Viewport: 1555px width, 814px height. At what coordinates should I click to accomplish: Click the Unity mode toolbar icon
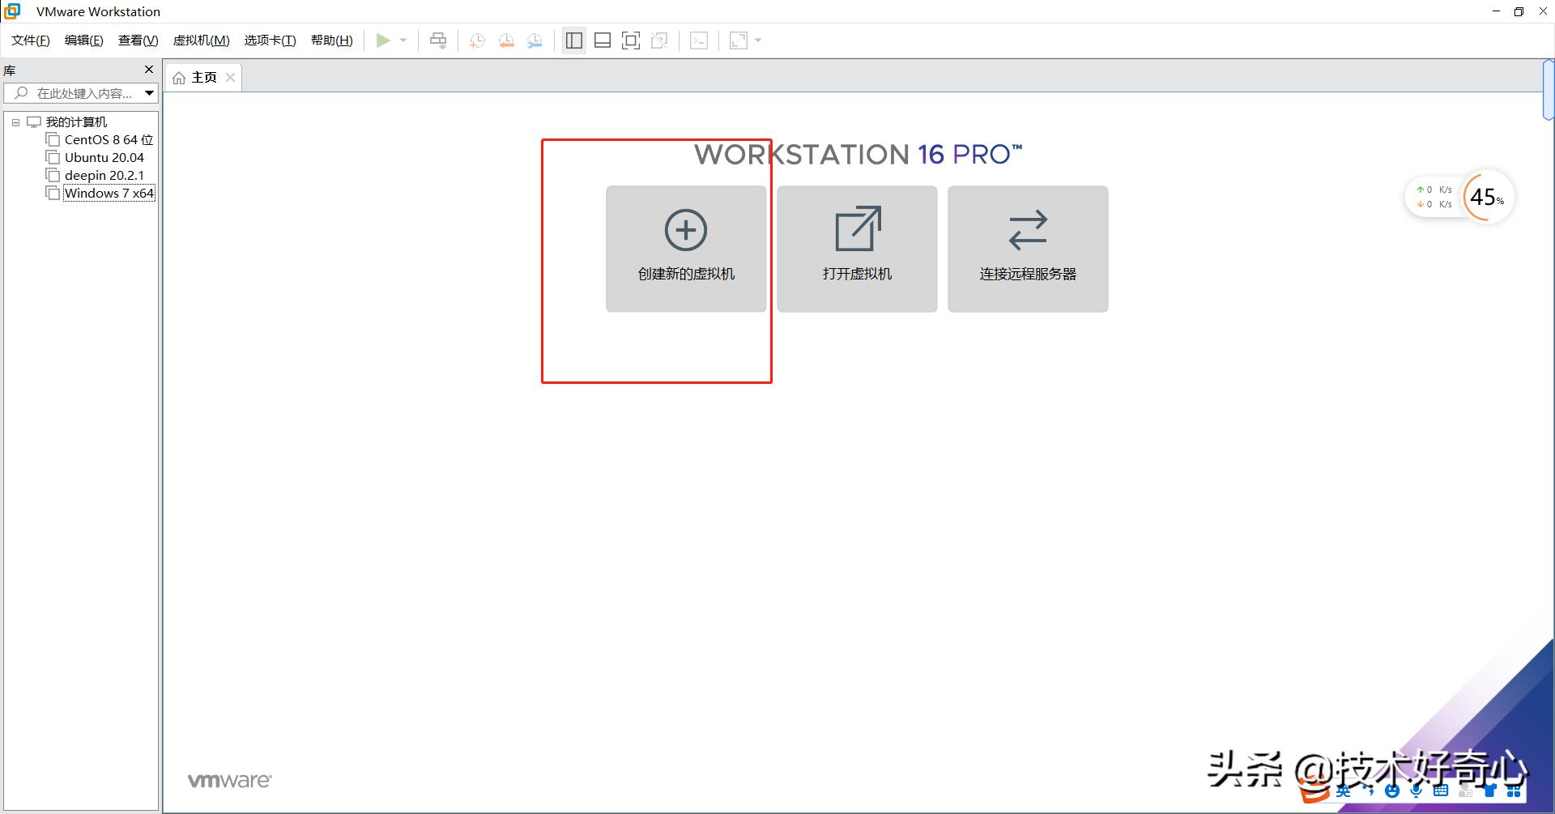[659, 40]
